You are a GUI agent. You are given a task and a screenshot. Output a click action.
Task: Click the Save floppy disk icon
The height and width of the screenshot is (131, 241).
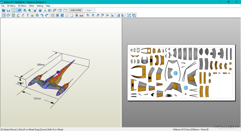(8, 10)
